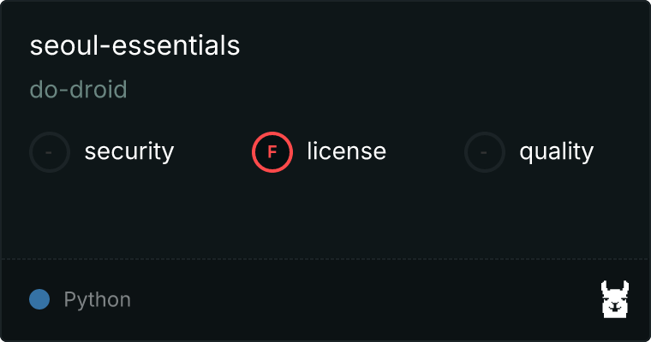This screenshot has width=651, height=342.
Task: Click the grey do-droid subtitle
Action: point(78,90)
